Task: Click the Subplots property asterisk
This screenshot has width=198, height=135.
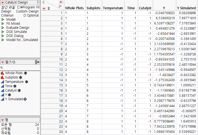Action: pos(20,78)
